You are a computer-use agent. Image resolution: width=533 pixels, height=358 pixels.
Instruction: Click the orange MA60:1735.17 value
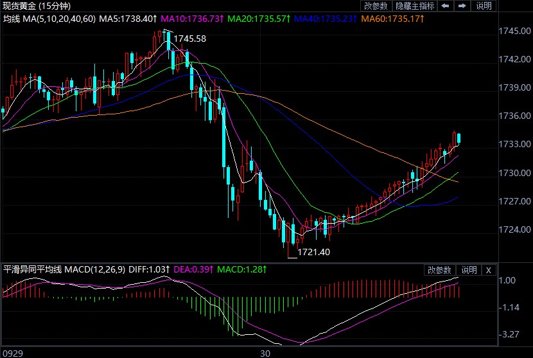point(392,19)
